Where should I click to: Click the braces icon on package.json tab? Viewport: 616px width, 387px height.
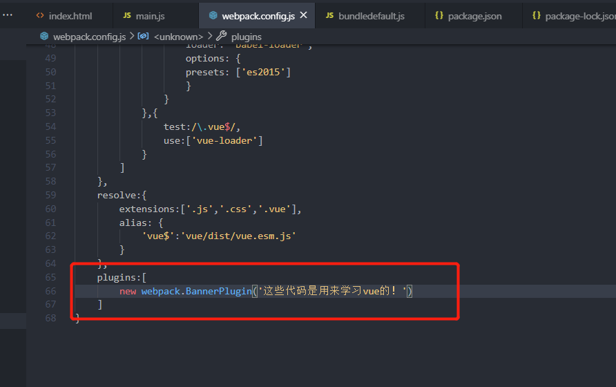(439, 15)
